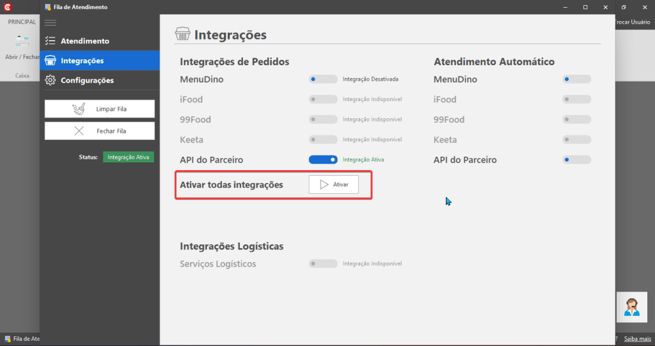Viewport: 655px width, 346px height.
Task: Click the broom icon on Limpar Fila
Action: [79, 109]
